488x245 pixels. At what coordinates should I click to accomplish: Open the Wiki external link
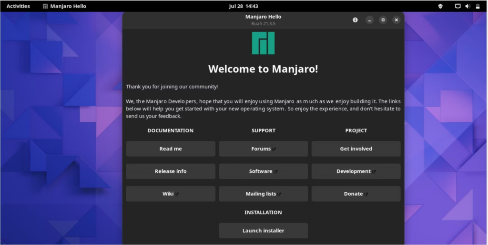(171, 194)
